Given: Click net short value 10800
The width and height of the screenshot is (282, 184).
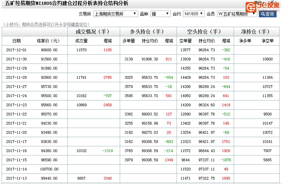Looking at the screenshot, I should tap(267, 59).
